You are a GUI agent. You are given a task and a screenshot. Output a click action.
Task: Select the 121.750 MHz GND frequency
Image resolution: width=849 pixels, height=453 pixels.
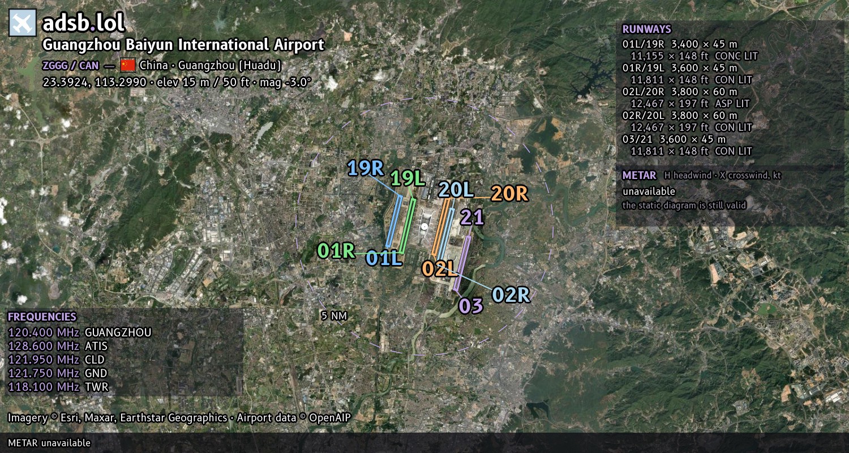[58, 373]
